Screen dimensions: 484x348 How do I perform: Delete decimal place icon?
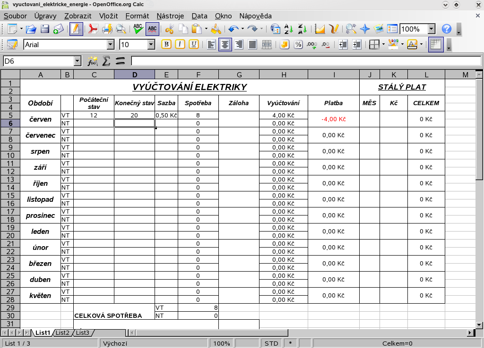[326, 45]
